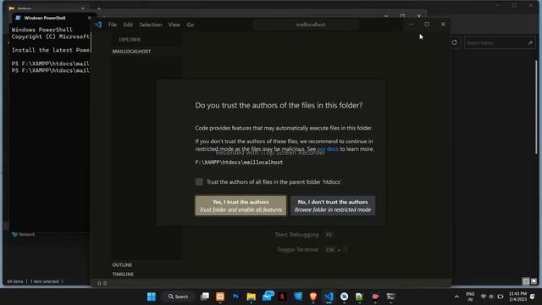Image resolution: width=542 pixels, height=305 pixels.
Task: Click the errors and warnings count in VS Code status bar
Action: tap(102, 284)
